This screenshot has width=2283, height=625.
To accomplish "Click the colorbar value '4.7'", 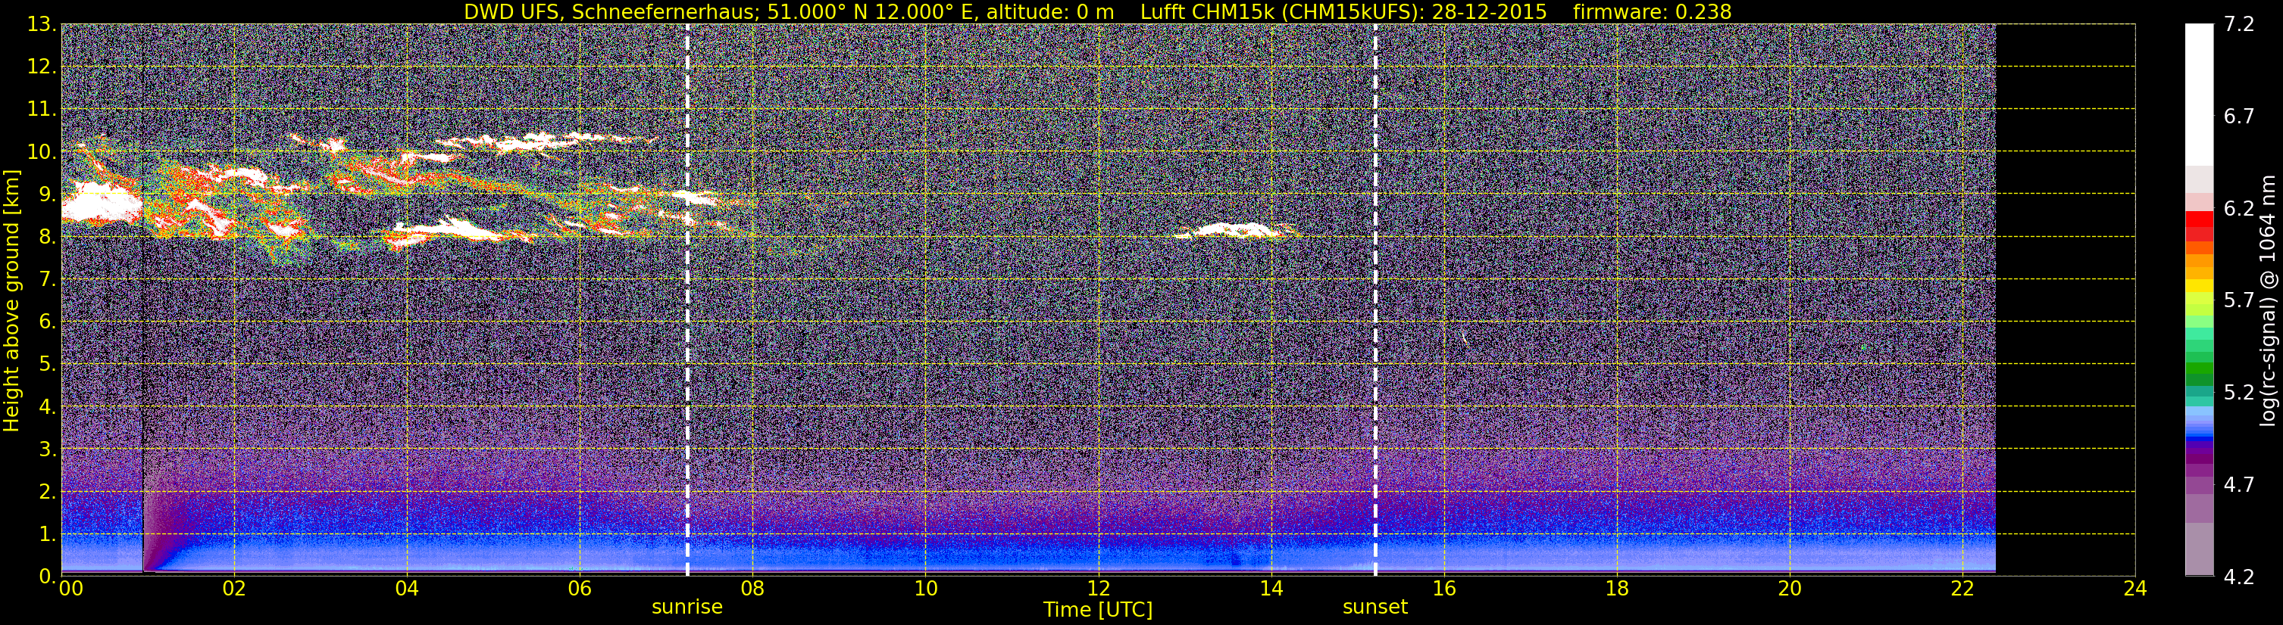I will (x=2239, y=484).
